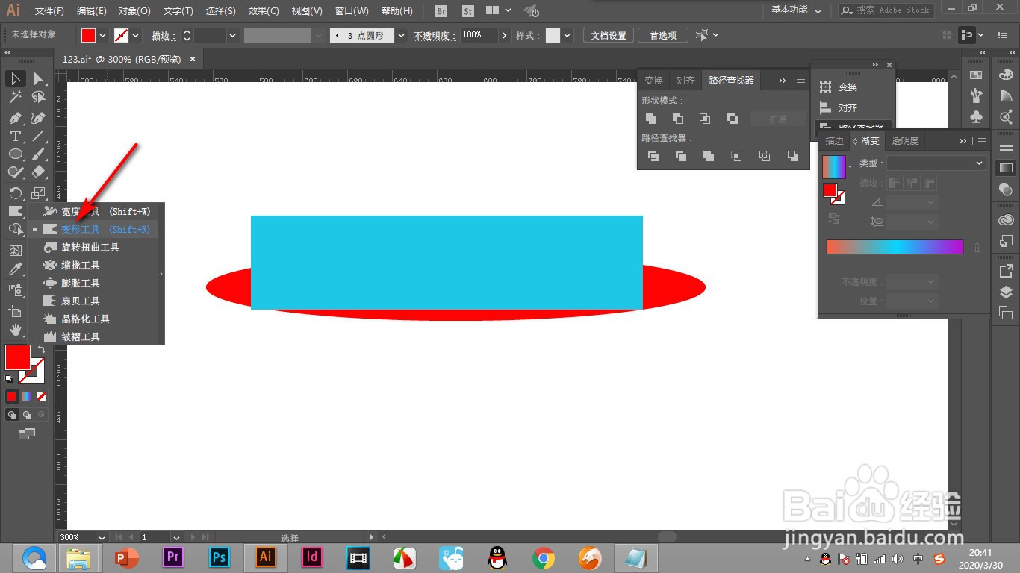Select the Paintbrush tool

coord(39,154)
